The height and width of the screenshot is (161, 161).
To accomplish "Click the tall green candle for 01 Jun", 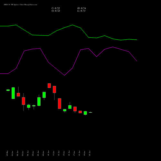I will [x=13, y=93].
